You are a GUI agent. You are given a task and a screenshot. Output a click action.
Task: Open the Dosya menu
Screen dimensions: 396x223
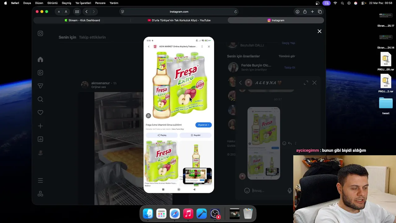point(27,3)
